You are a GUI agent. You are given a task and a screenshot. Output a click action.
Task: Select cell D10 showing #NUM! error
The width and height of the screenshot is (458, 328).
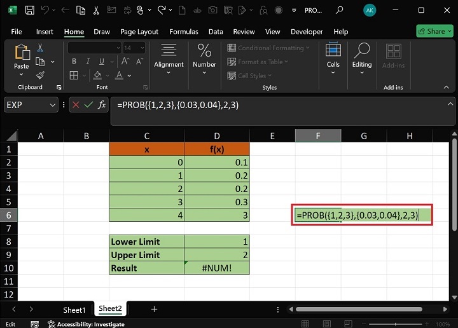pyautogui.click(x=217, y=268)
